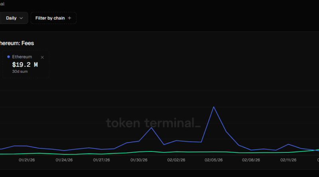Click the $19.2 M fees value

pos(25,64)
